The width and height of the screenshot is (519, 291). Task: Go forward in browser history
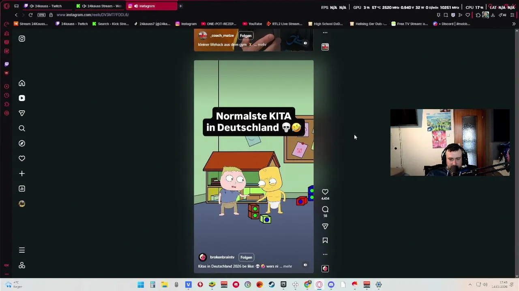[x=23, y=15]
